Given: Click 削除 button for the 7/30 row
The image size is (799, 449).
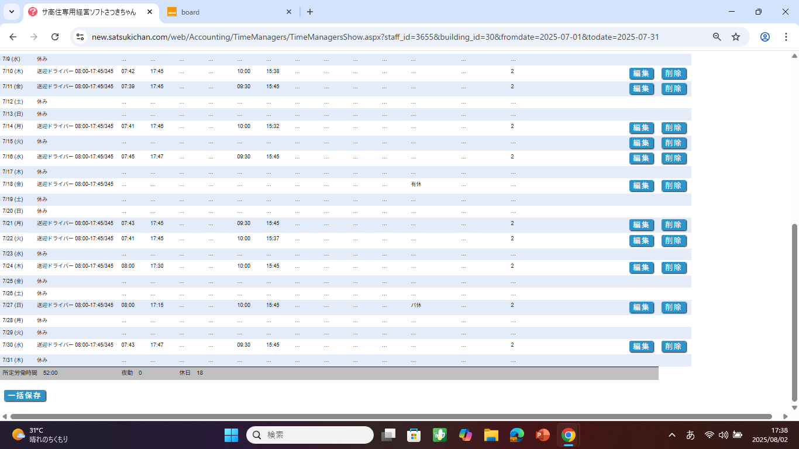Looking at the screenshot, I should (x=673, y=347).
